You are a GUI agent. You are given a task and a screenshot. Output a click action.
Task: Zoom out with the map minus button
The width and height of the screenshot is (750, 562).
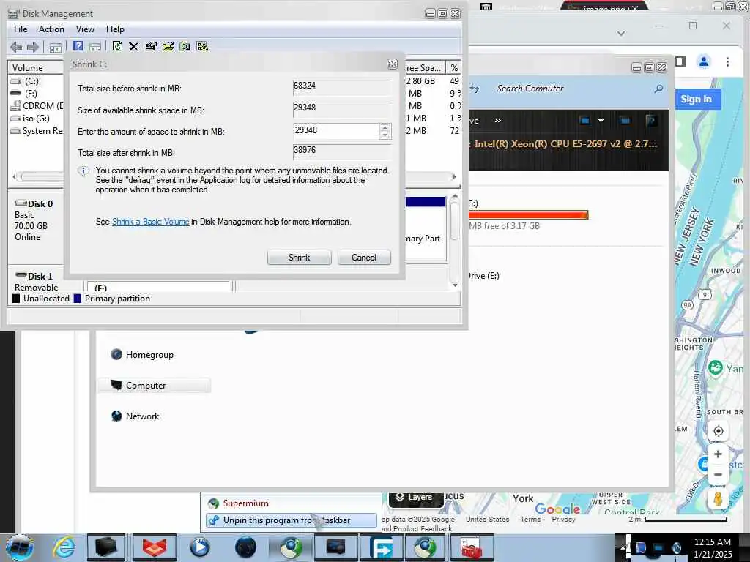[x=718, y=474]
